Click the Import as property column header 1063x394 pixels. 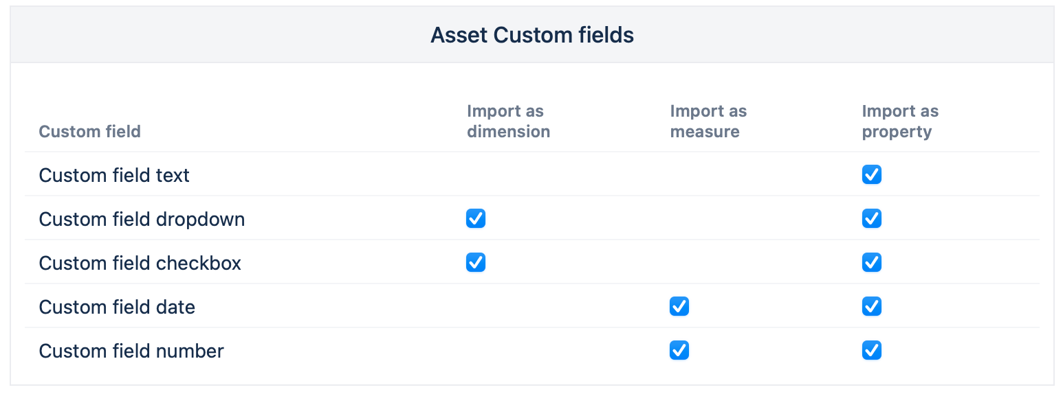[x=899, y=121]
